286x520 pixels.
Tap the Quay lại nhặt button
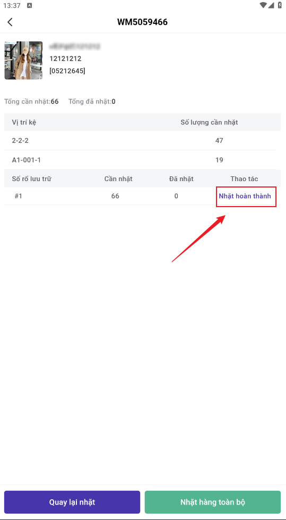point(72,502)
